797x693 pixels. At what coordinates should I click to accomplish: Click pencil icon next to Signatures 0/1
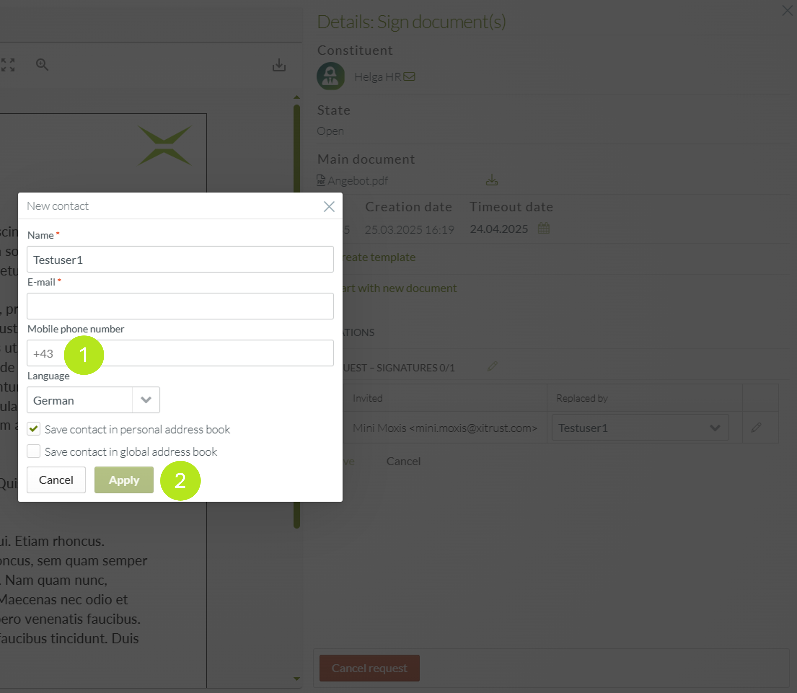pyautogui.click(x=492, y=366)
